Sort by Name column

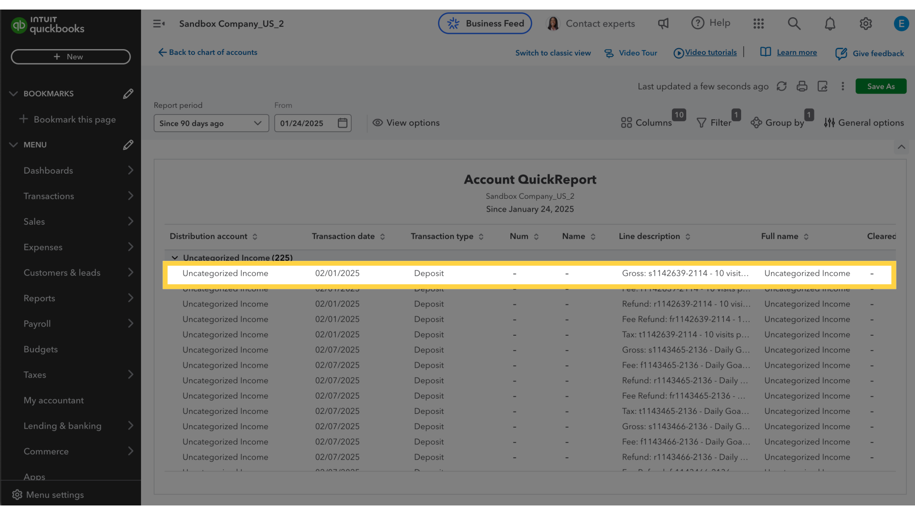(x=593, y=237)
